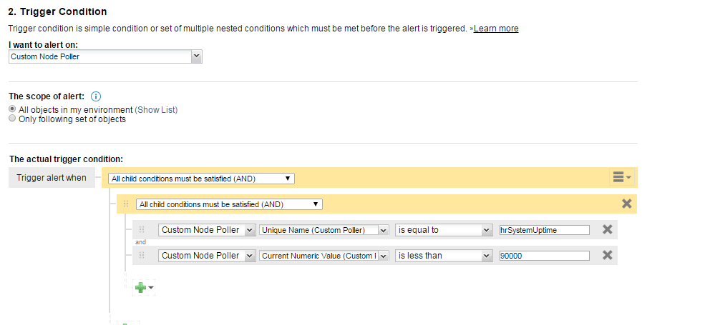Open the hamburger menu on top AND condition bar
Image resolution: width=705 pixels, height=325 pixels.
pos(622,178)
